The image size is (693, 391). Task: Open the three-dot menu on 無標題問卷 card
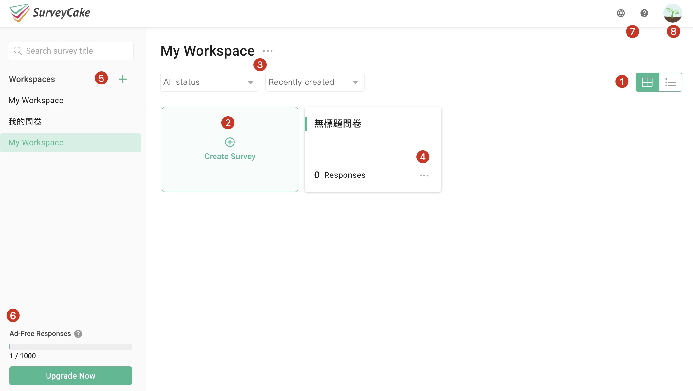[424, 175]
